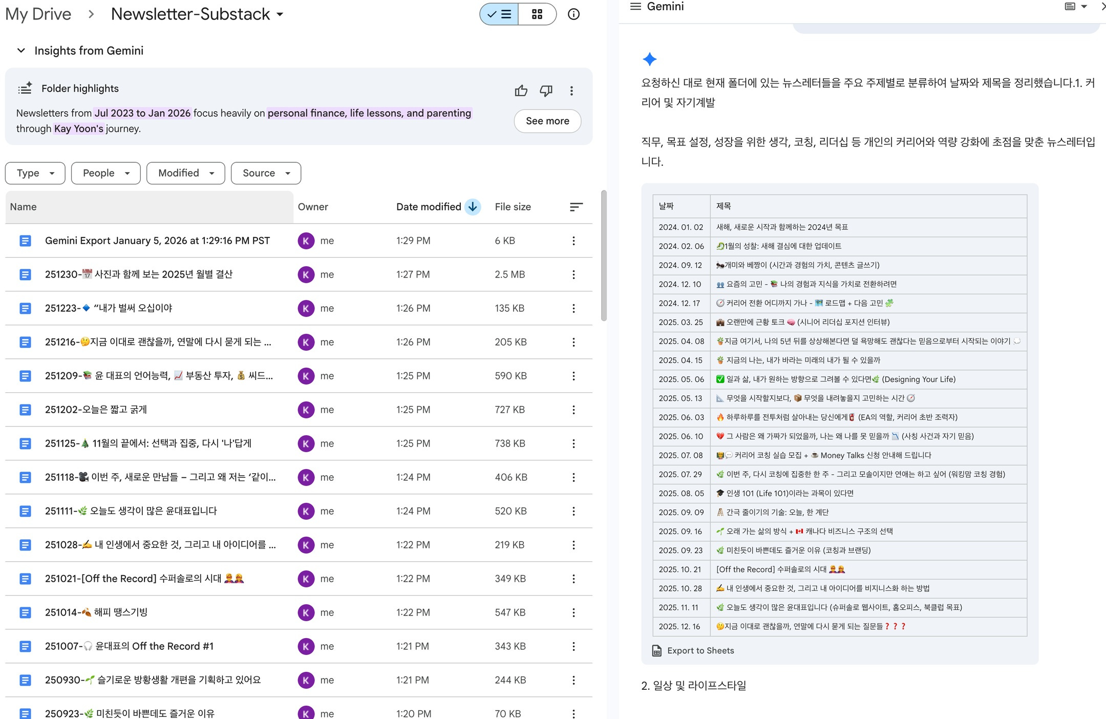Open Newsletter-Substack folder dropdown menu
The image size is (1106, 719).
pos(280,14)
